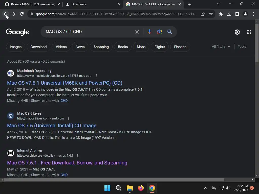Go to the Google homepage via the logo

(17, 32)
